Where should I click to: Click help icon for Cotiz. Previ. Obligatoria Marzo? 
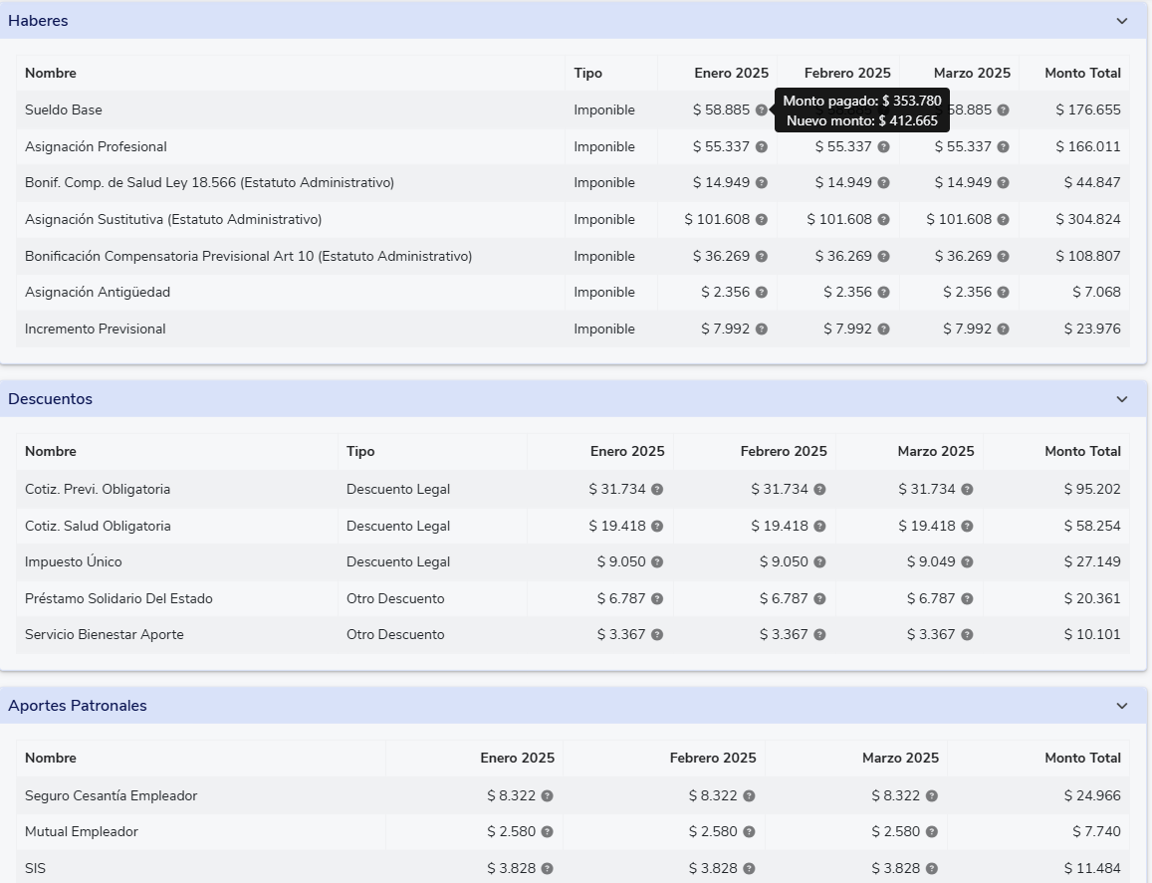pyautogui.click(x=968, y=489)
